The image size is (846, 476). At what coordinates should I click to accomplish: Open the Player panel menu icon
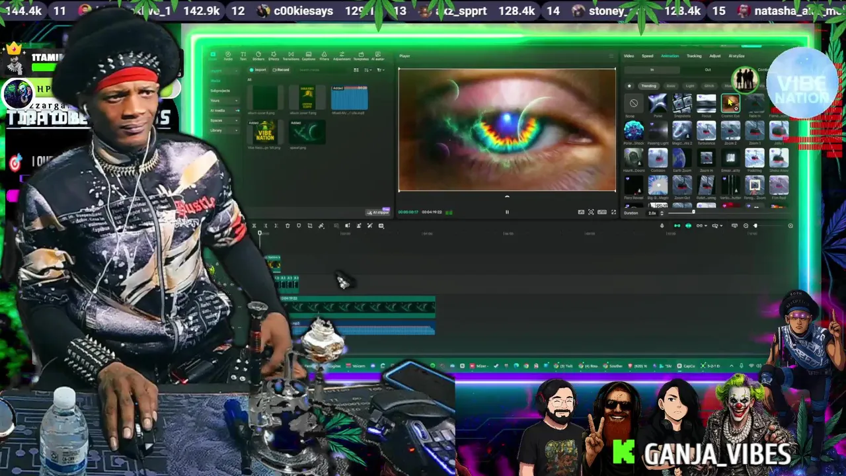[x=611, y=56]
